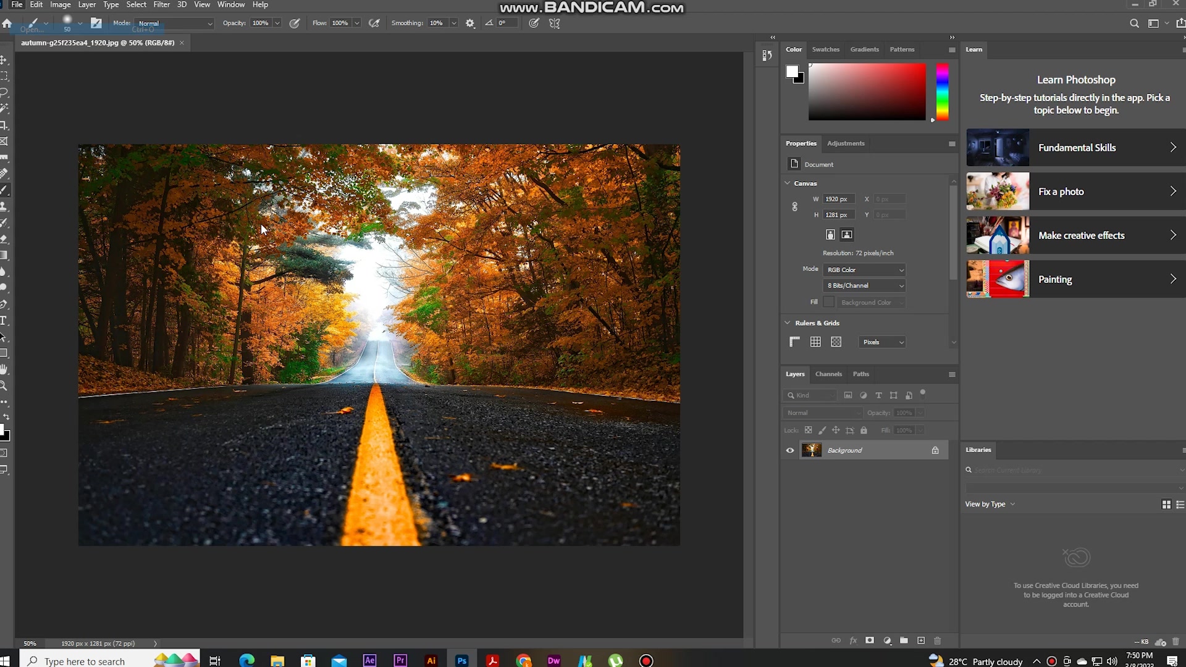Select the Hand tool
Image resolution: width=1186 pixels, height=667 pixels.
tap(4, 369)
